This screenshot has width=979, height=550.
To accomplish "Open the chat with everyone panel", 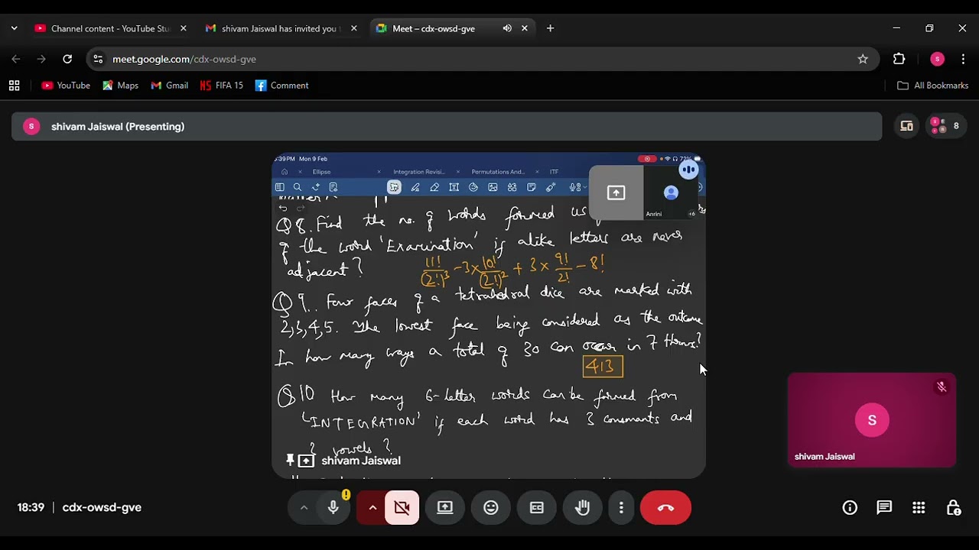I will tap(884, 508).
